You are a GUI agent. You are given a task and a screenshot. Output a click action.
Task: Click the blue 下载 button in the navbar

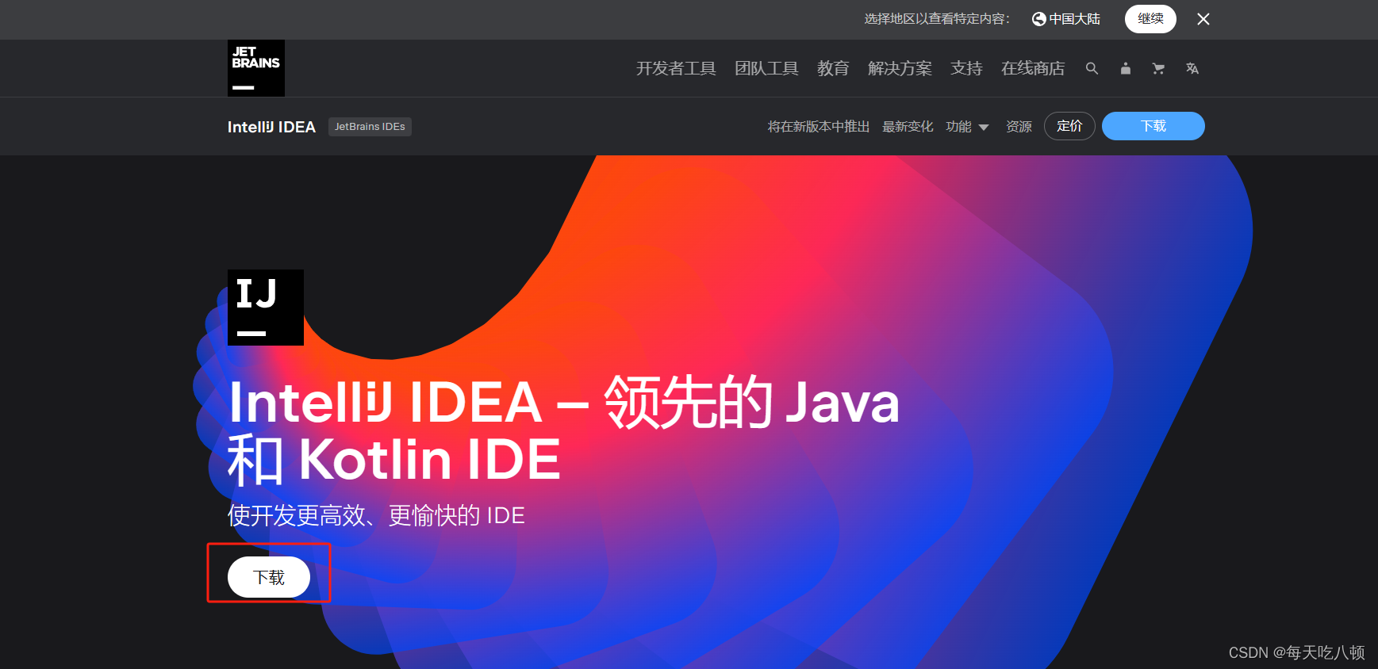point(1153,126)
